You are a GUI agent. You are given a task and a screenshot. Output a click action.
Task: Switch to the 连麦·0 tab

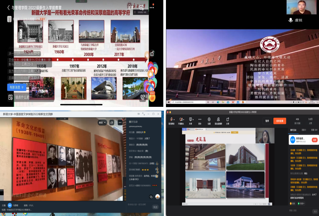coord(303,130)
